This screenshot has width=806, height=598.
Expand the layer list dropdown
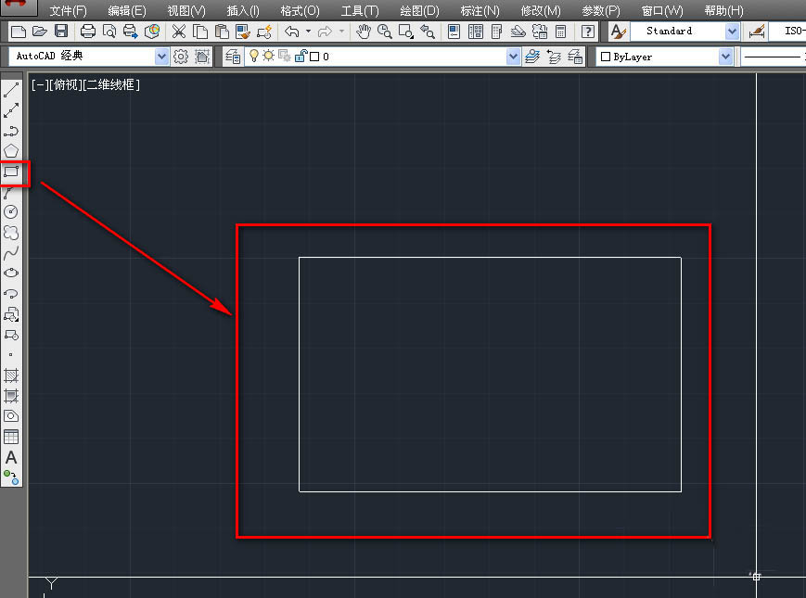pyautogui.click(x=514, y=57)
